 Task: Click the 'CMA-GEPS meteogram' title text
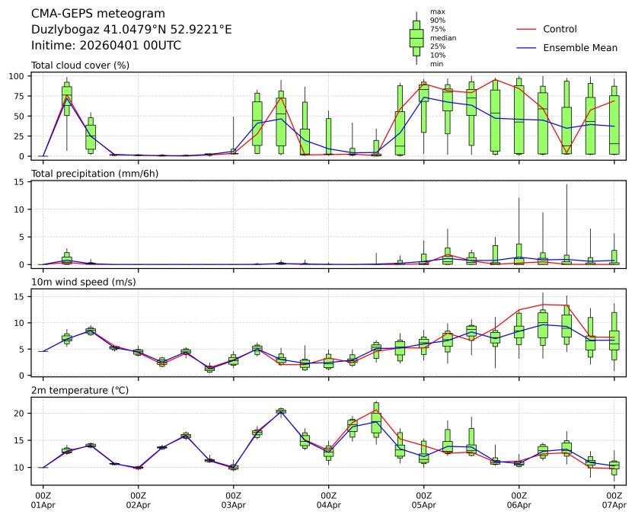click(x=98, y=14)
